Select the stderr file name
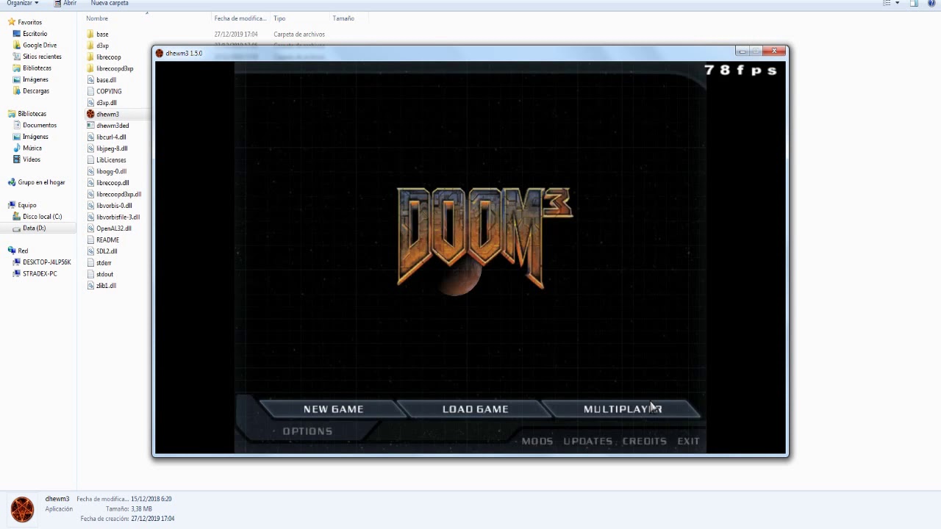 (104, 263)
